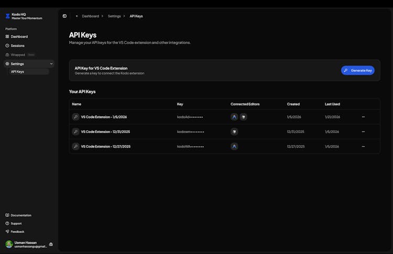Click the cube editor icon in 12/31/2025 row
The height and width of the screenshot is (254, 393).
234,131
